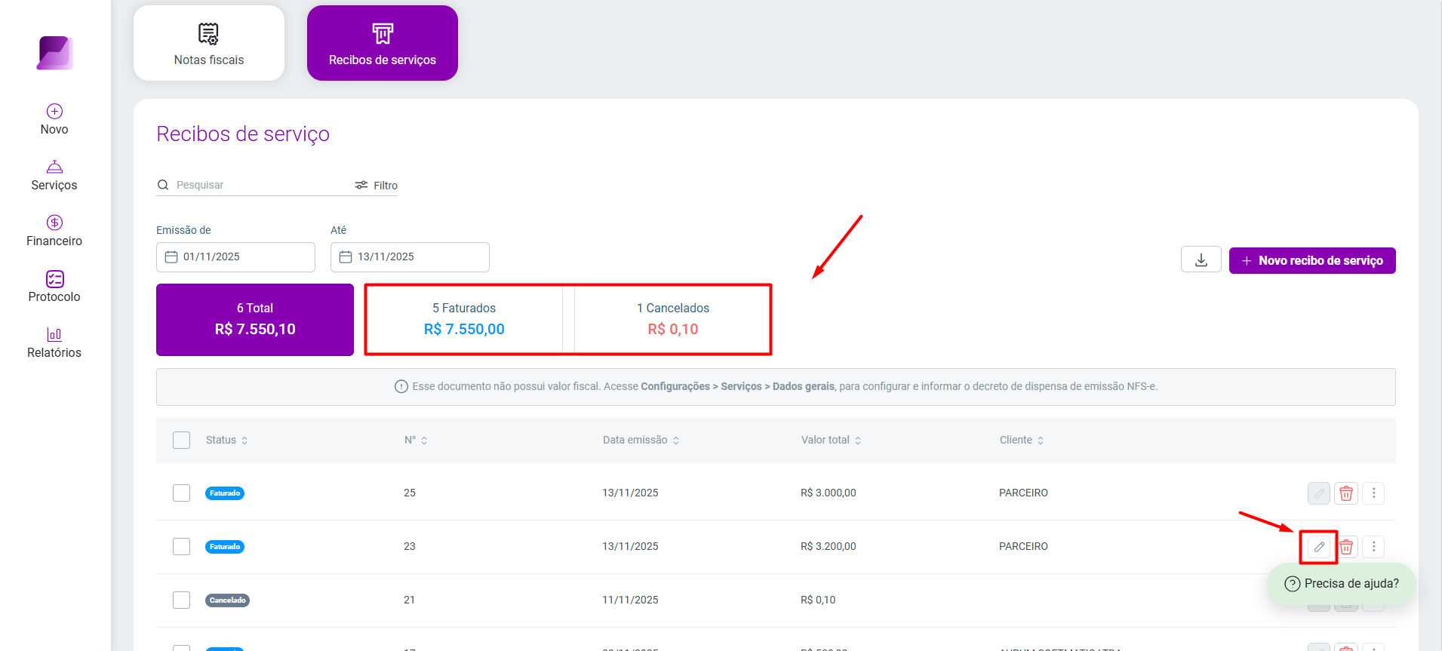Switch to Notas fiscais tab
Image resolution: width=1442 pixels, height=651 pixels.
point(209,43)
